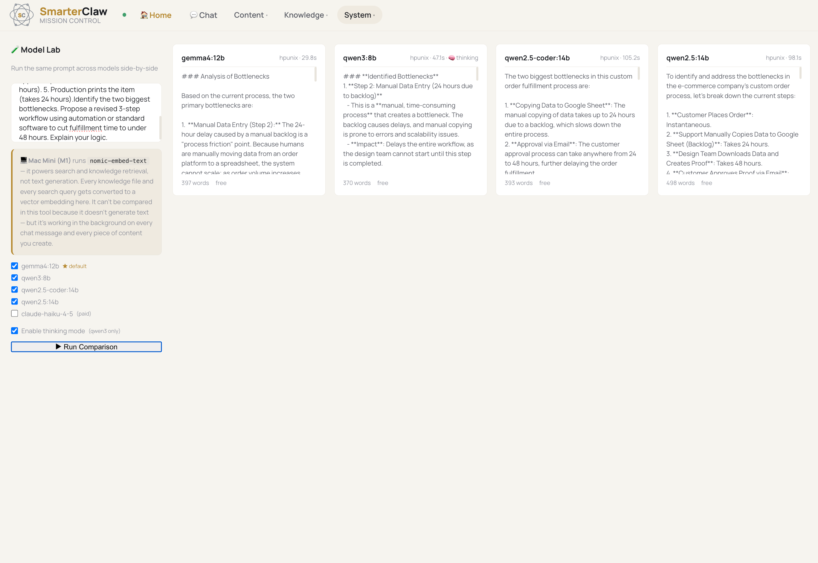Click the '397 words' count
This screenshot has height=563, width=818.
click(195, 183)
